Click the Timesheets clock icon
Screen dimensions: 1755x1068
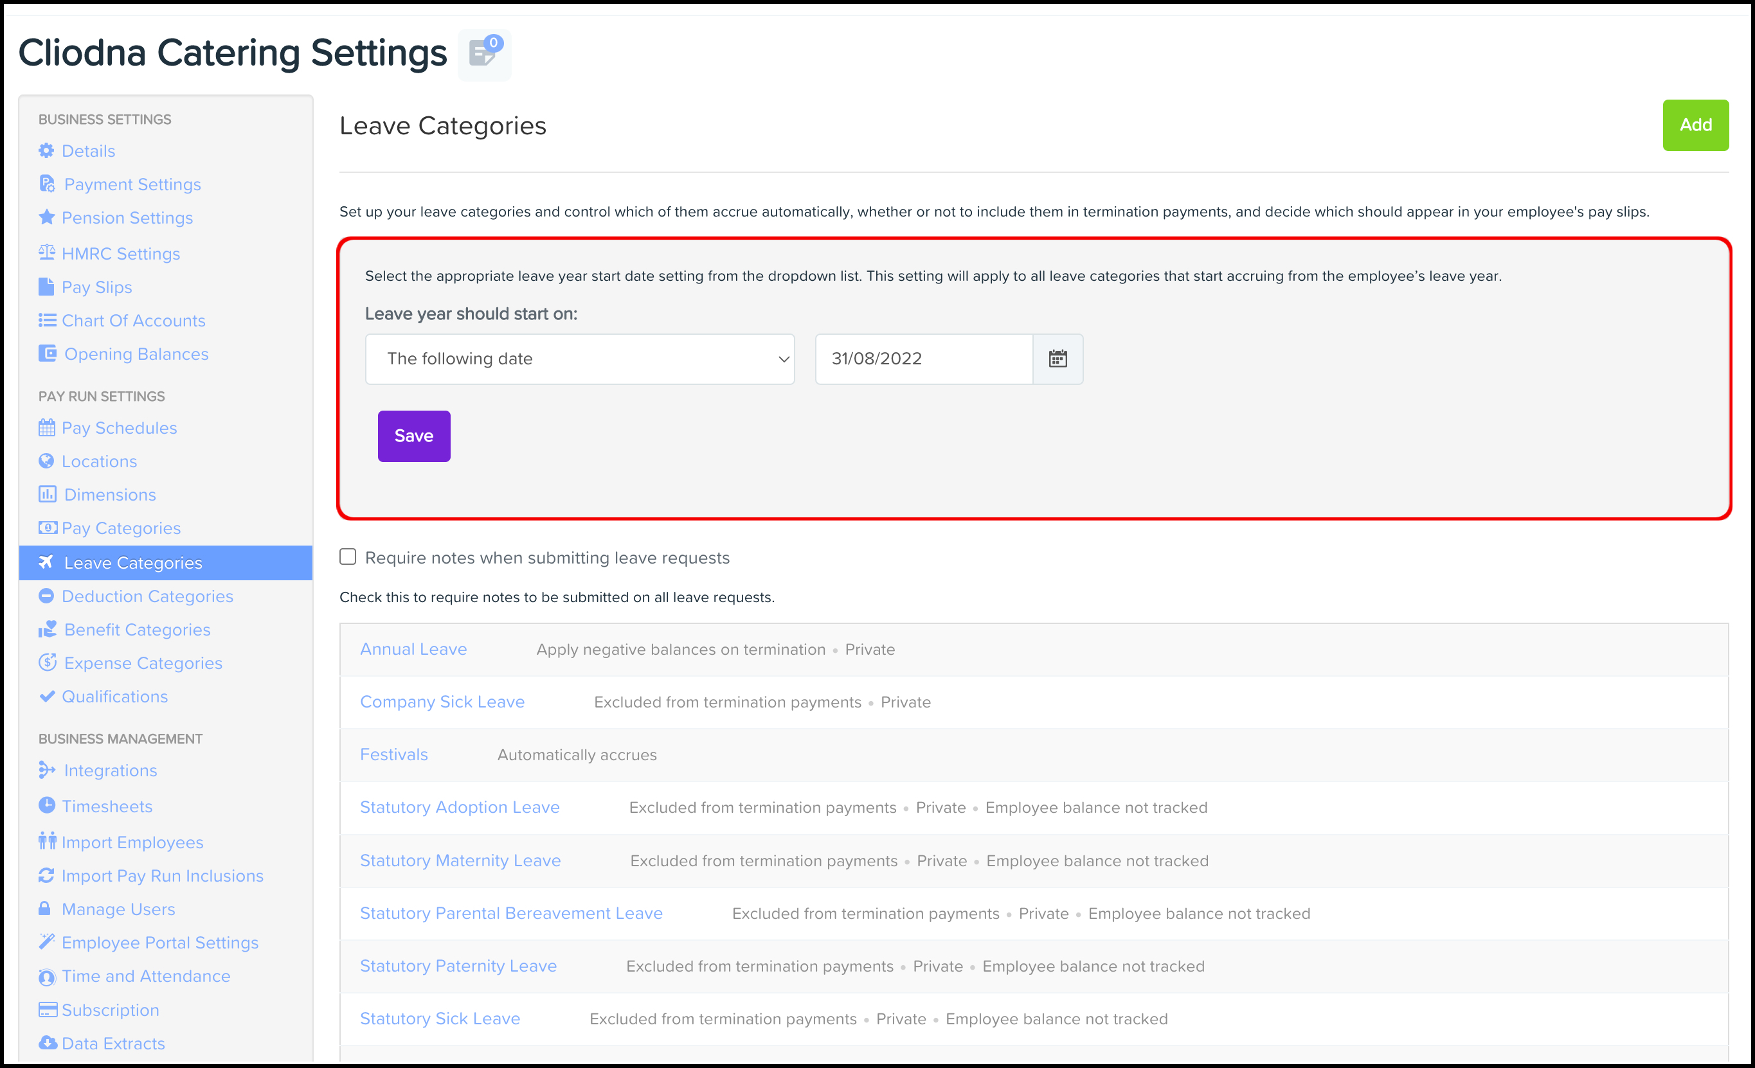pos(46,805)
